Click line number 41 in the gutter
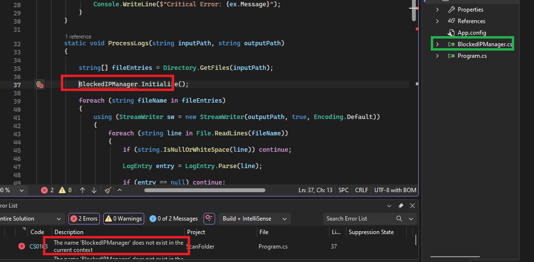 click(x=17, y=118)
